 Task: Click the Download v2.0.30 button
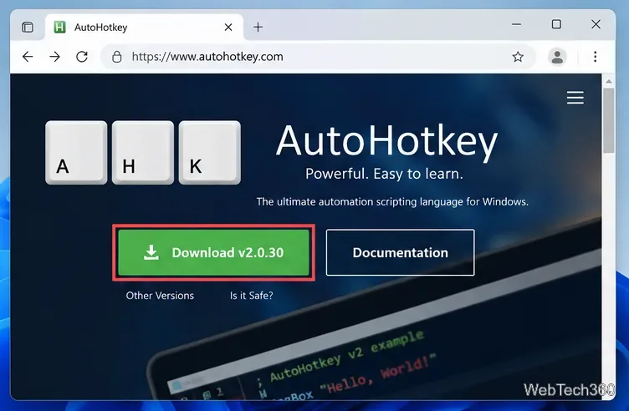click(x=214, y=252)
